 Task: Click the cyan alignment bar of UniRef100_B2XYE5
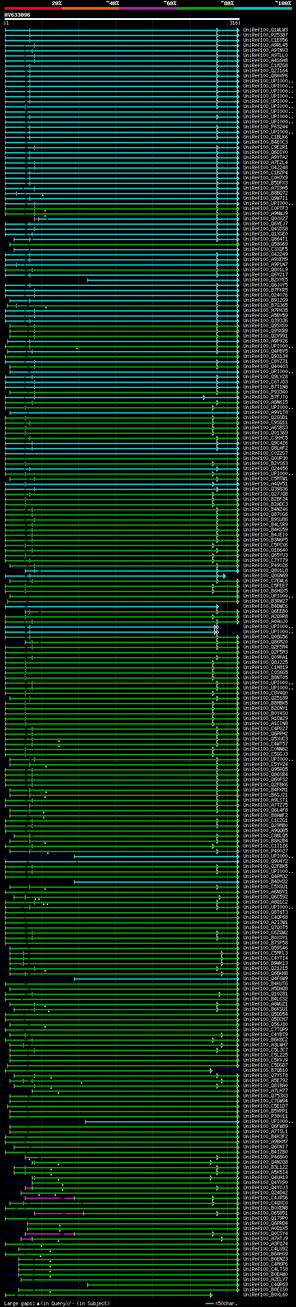163,280
